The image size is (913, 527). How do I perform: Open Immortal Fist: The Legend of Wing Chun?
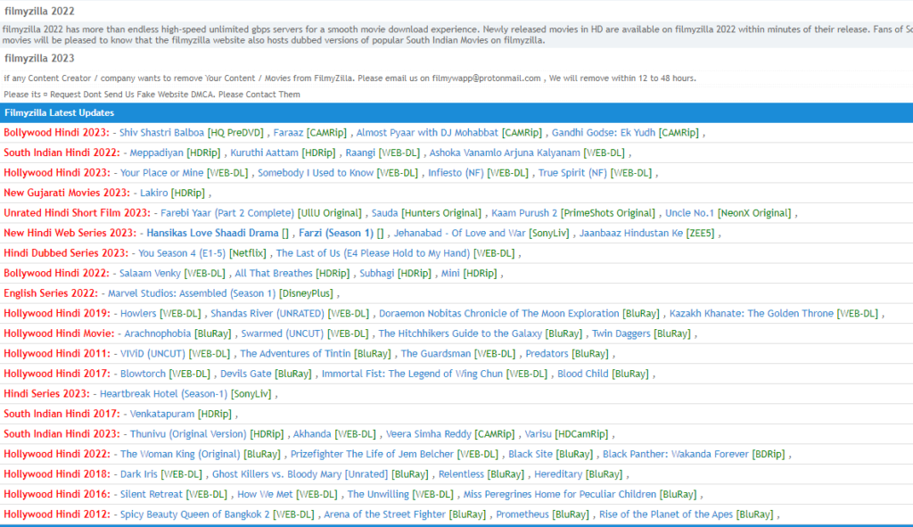[412, 374]
